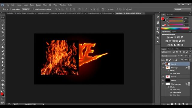Select the Blur tool

(3, 62)
